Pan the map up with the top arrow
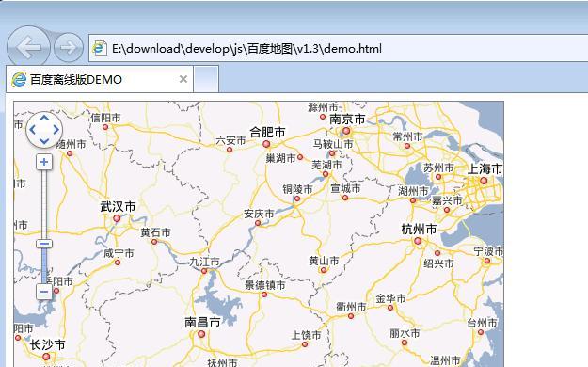588x367 pixels. 44,119
